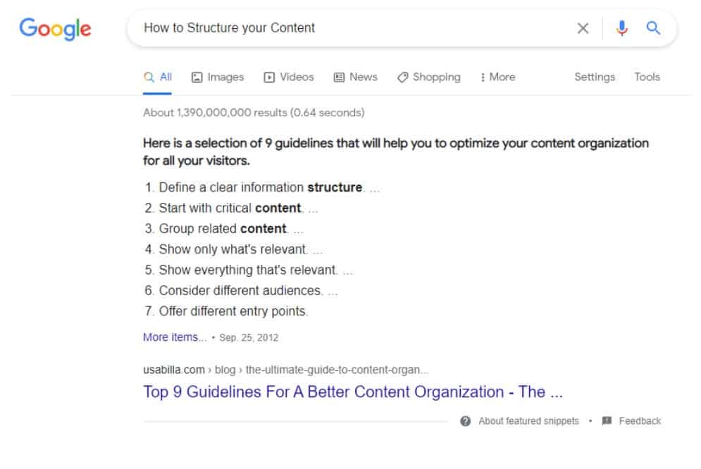
Task: Open Top 9 Guidelines result title
Action: 353,392
